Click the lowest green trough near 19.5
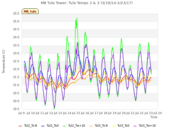 [x=54, y=109]
